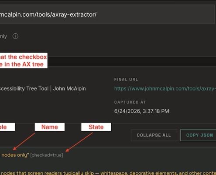
Task: Click the [checked=true] state text
Action: click(47, 155)
